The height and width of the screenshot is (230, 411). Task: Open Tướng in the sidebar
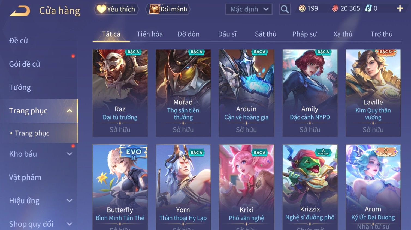coord(20,88)
